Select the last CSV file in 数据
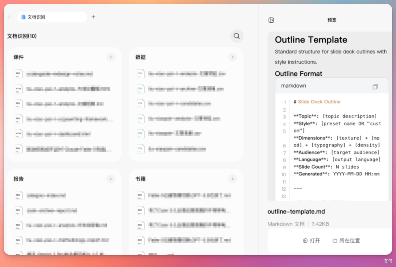396x267 pixels. point(186,149)
